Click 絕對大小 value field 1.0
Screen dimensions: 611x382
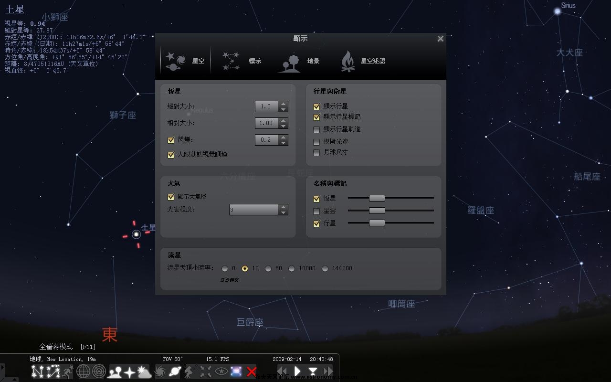(267, 106)
